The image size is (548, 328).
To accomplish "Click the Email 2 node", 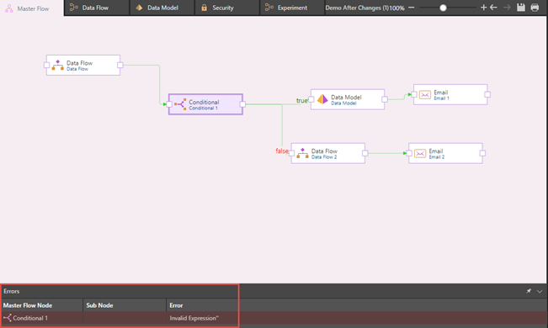I will (x=445, y=153).
